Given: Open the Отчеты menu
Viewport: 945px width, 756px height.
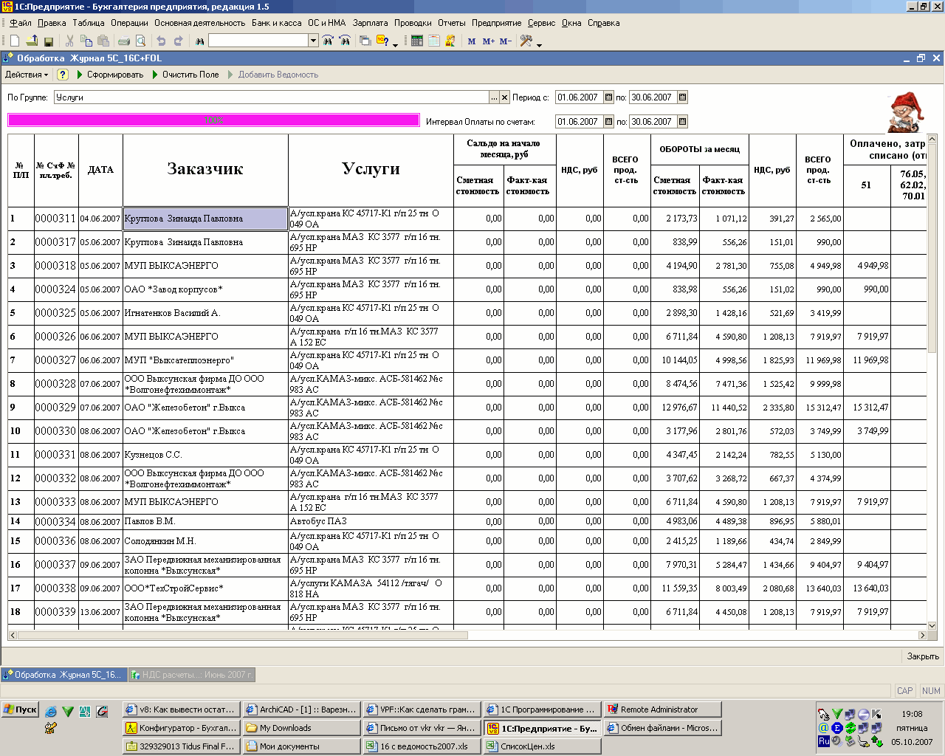Looking at the screenshot, I should 452,23.
